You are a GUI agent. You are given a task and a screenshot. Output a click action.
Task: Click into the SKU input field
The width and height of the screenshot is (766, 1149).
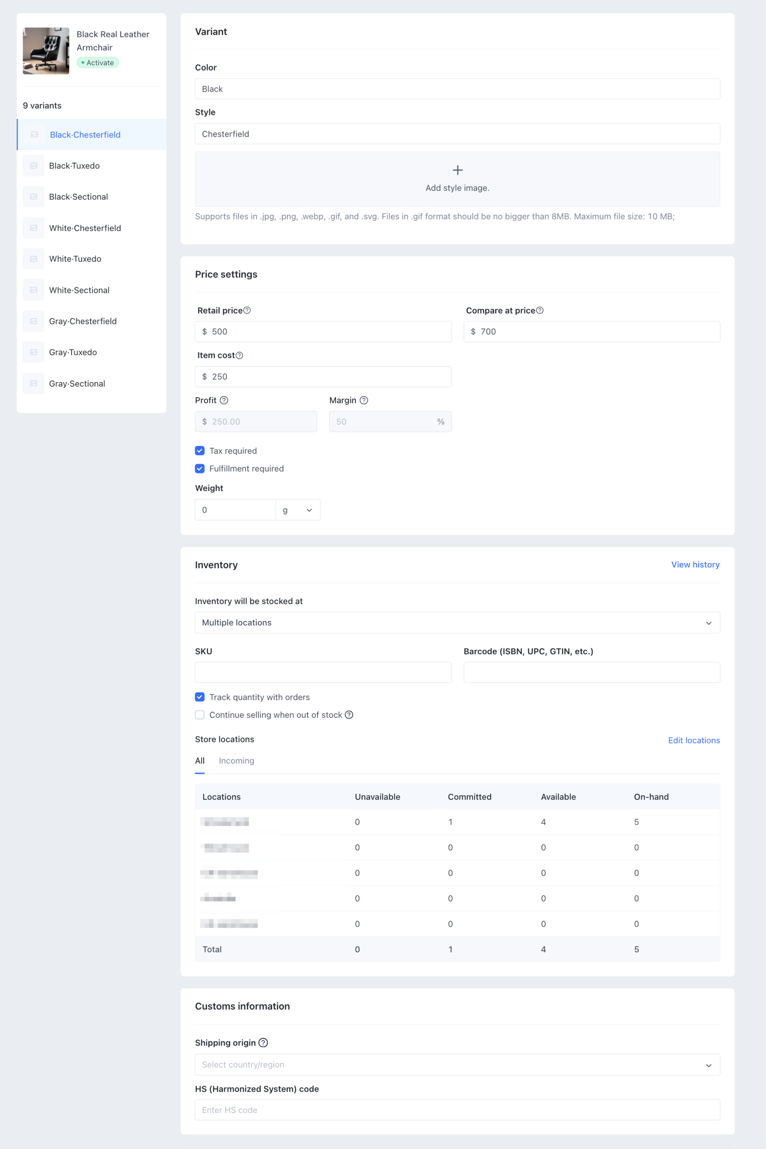[x=323, y=673]
